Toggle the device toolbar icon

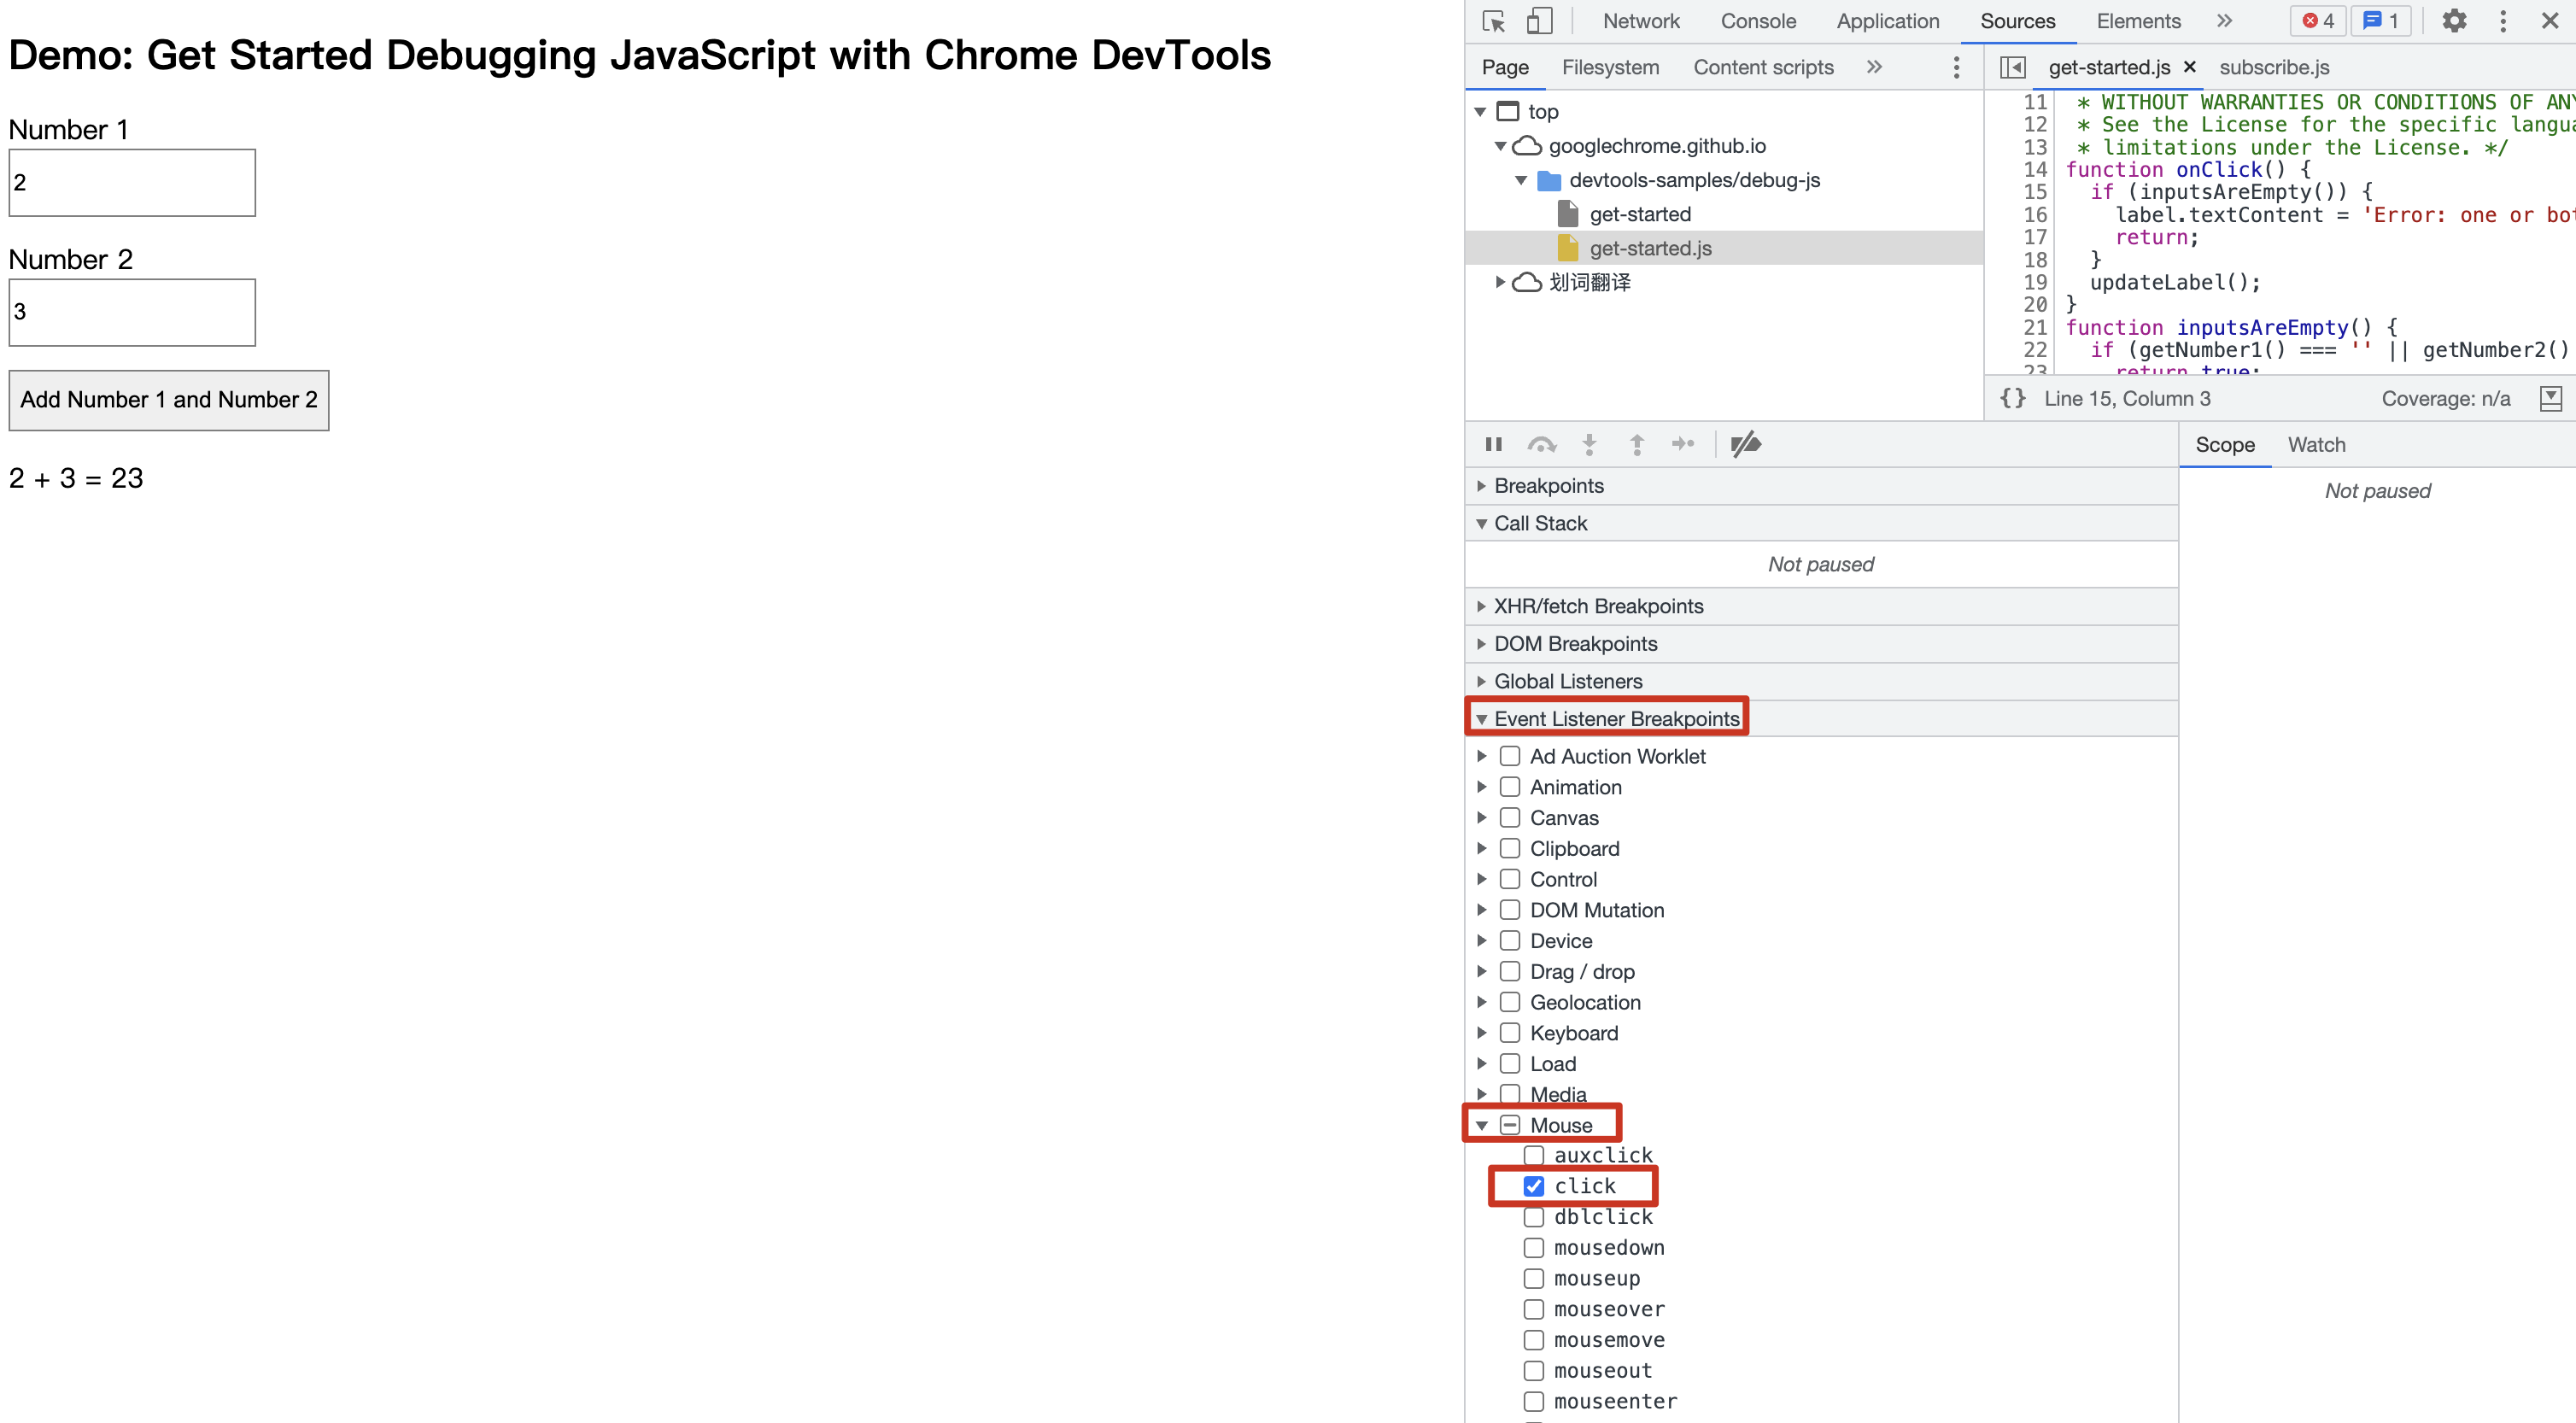point(1539,21)
